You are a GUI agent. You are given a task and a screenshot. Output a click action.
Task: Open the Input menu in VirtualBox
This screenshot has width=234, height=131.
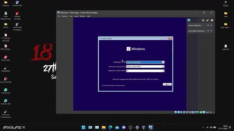point(76,16)
